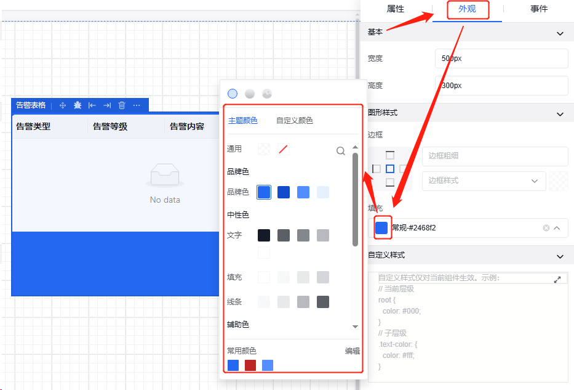Pick the medium gray 文字 swatch
The image size is (574, 390).
click(303, 235)
